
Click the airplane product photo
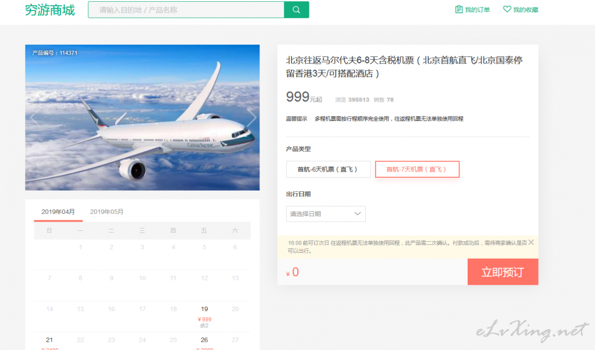(142, 117)
